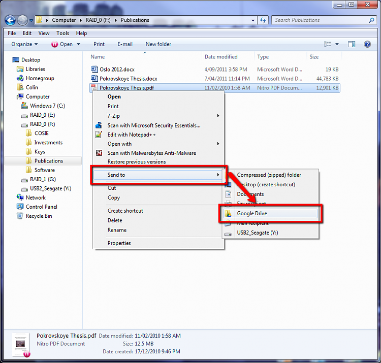Viewport: 381px width, 363px height.
Task: Expand the Open with submenu
Action: [x=218, y=144]
